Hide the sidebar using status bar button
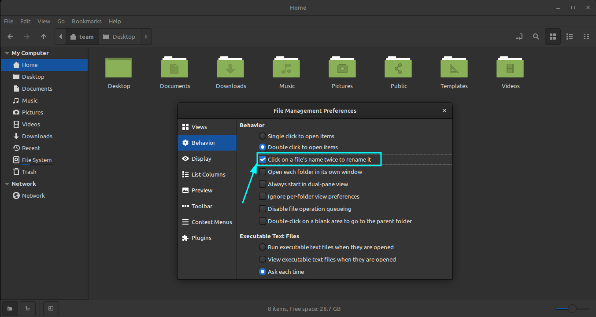The width and height of the screenshot is (596, 317). click(x=51, y=309)
